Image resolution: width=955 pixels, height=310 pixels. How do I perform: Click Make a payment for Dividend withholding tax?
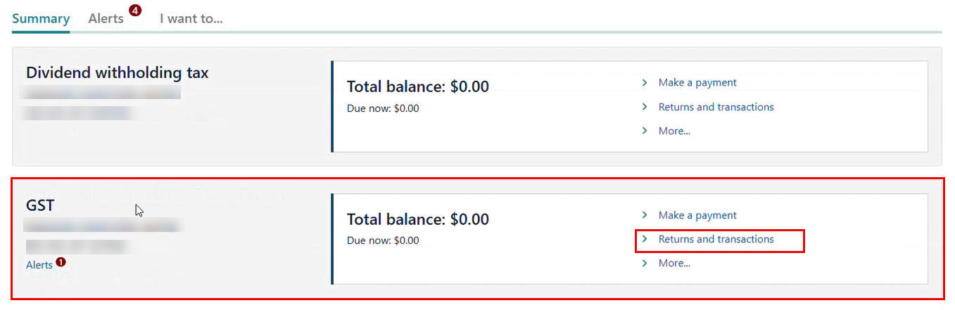coord(697,83)
